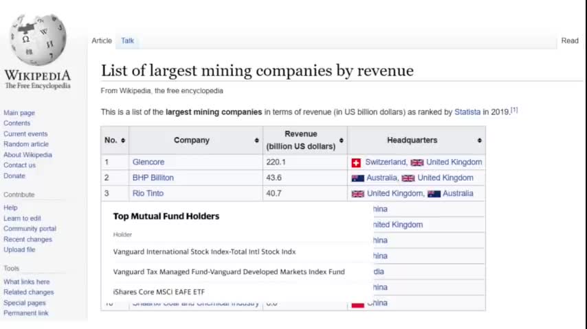
Task: Open the Contents sidebar link
Action: 17,123
